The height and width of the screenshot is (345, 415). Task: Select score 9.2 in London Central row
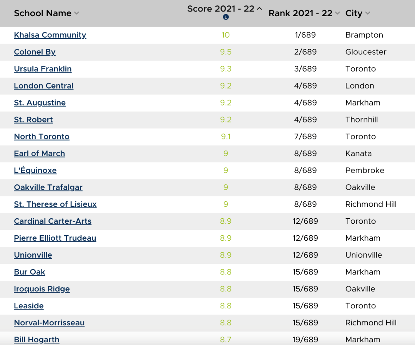226,86
